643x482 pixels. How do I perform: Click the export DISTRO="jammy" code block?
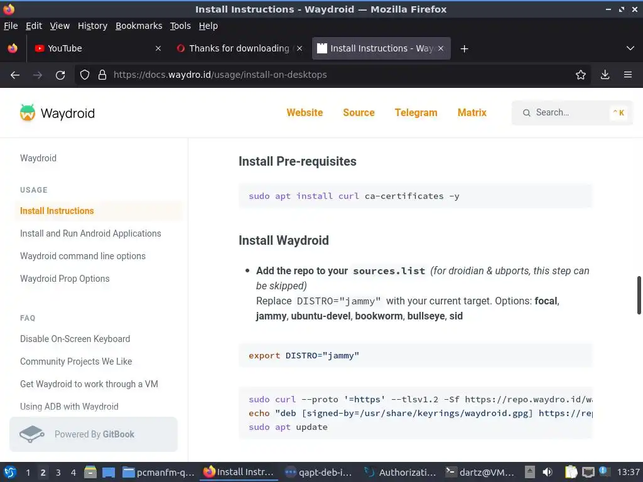click(416, 355)
